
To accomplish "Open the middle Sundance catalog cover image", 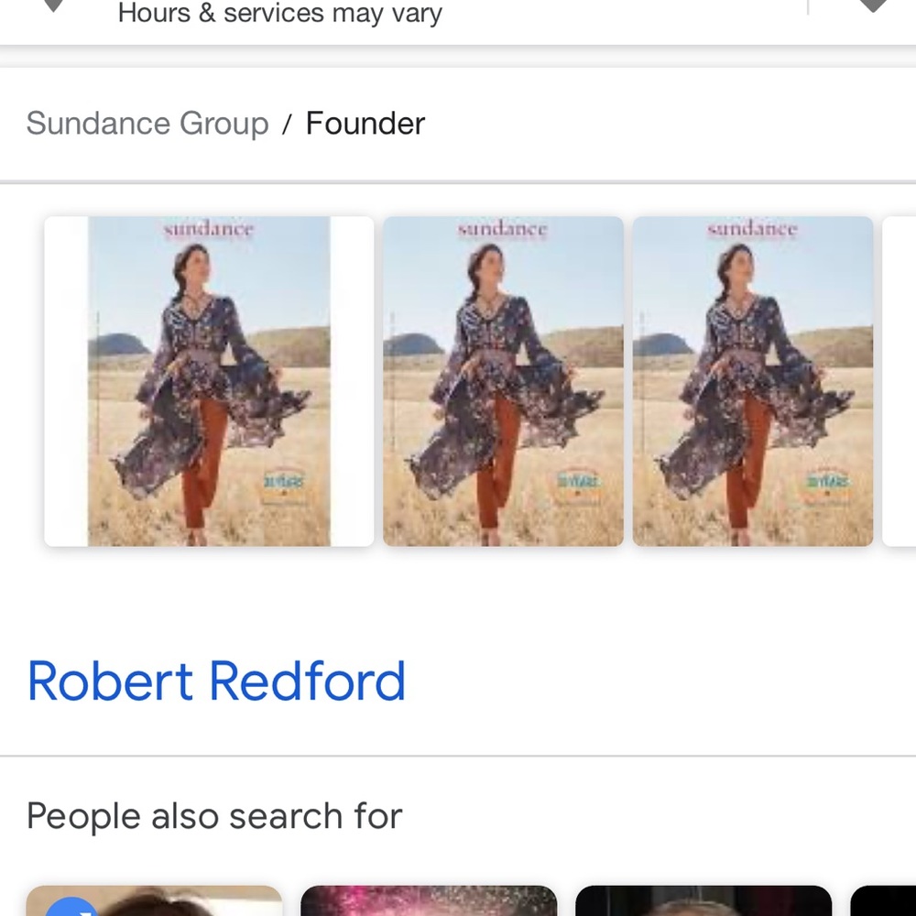I will [503, 381].
